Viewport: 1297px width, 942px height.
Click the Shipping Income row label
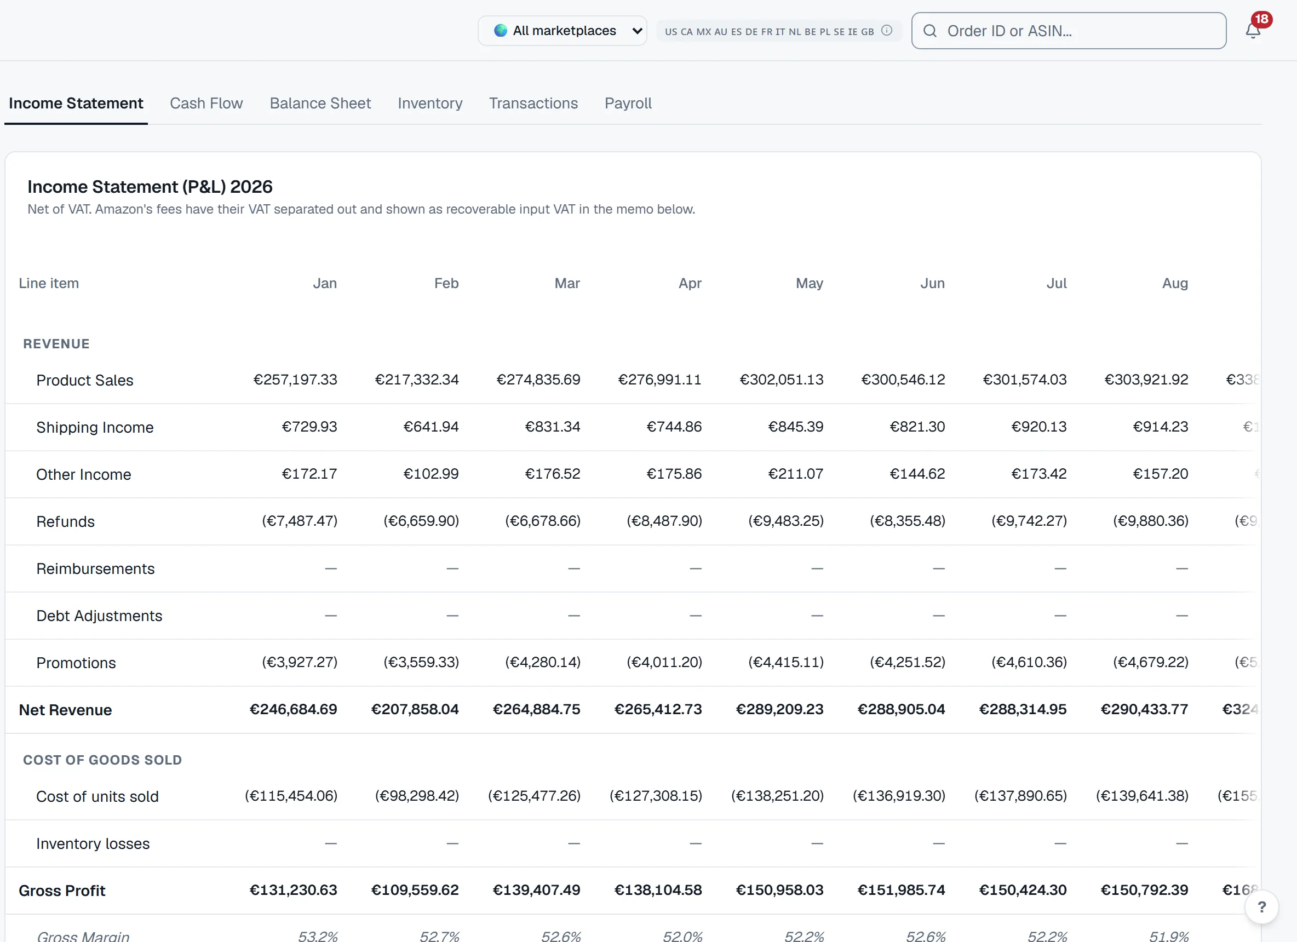pyautogui.click(x=95, y=427)
